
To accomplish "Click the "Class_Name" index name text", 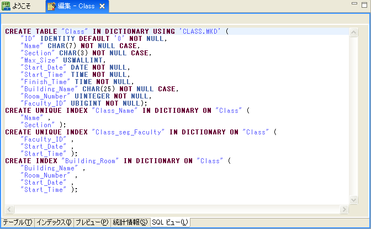I will [x=116, y=111].
